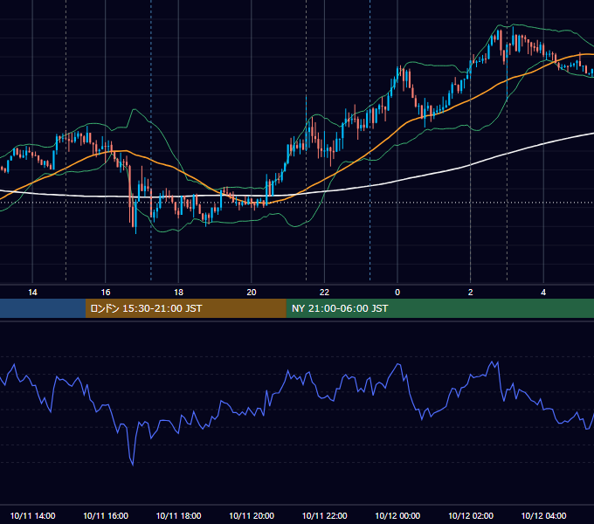
Task: Click the 10/11 22:00 date label
Action: pos(324,515)
